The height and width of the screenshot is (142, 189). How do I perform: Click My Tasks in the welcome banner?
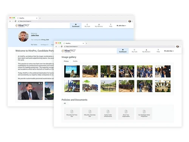coord(34,45)
